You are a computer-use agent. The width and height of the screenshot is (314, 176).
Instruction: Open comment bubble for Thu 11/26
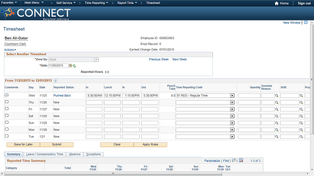pos(7,102)
